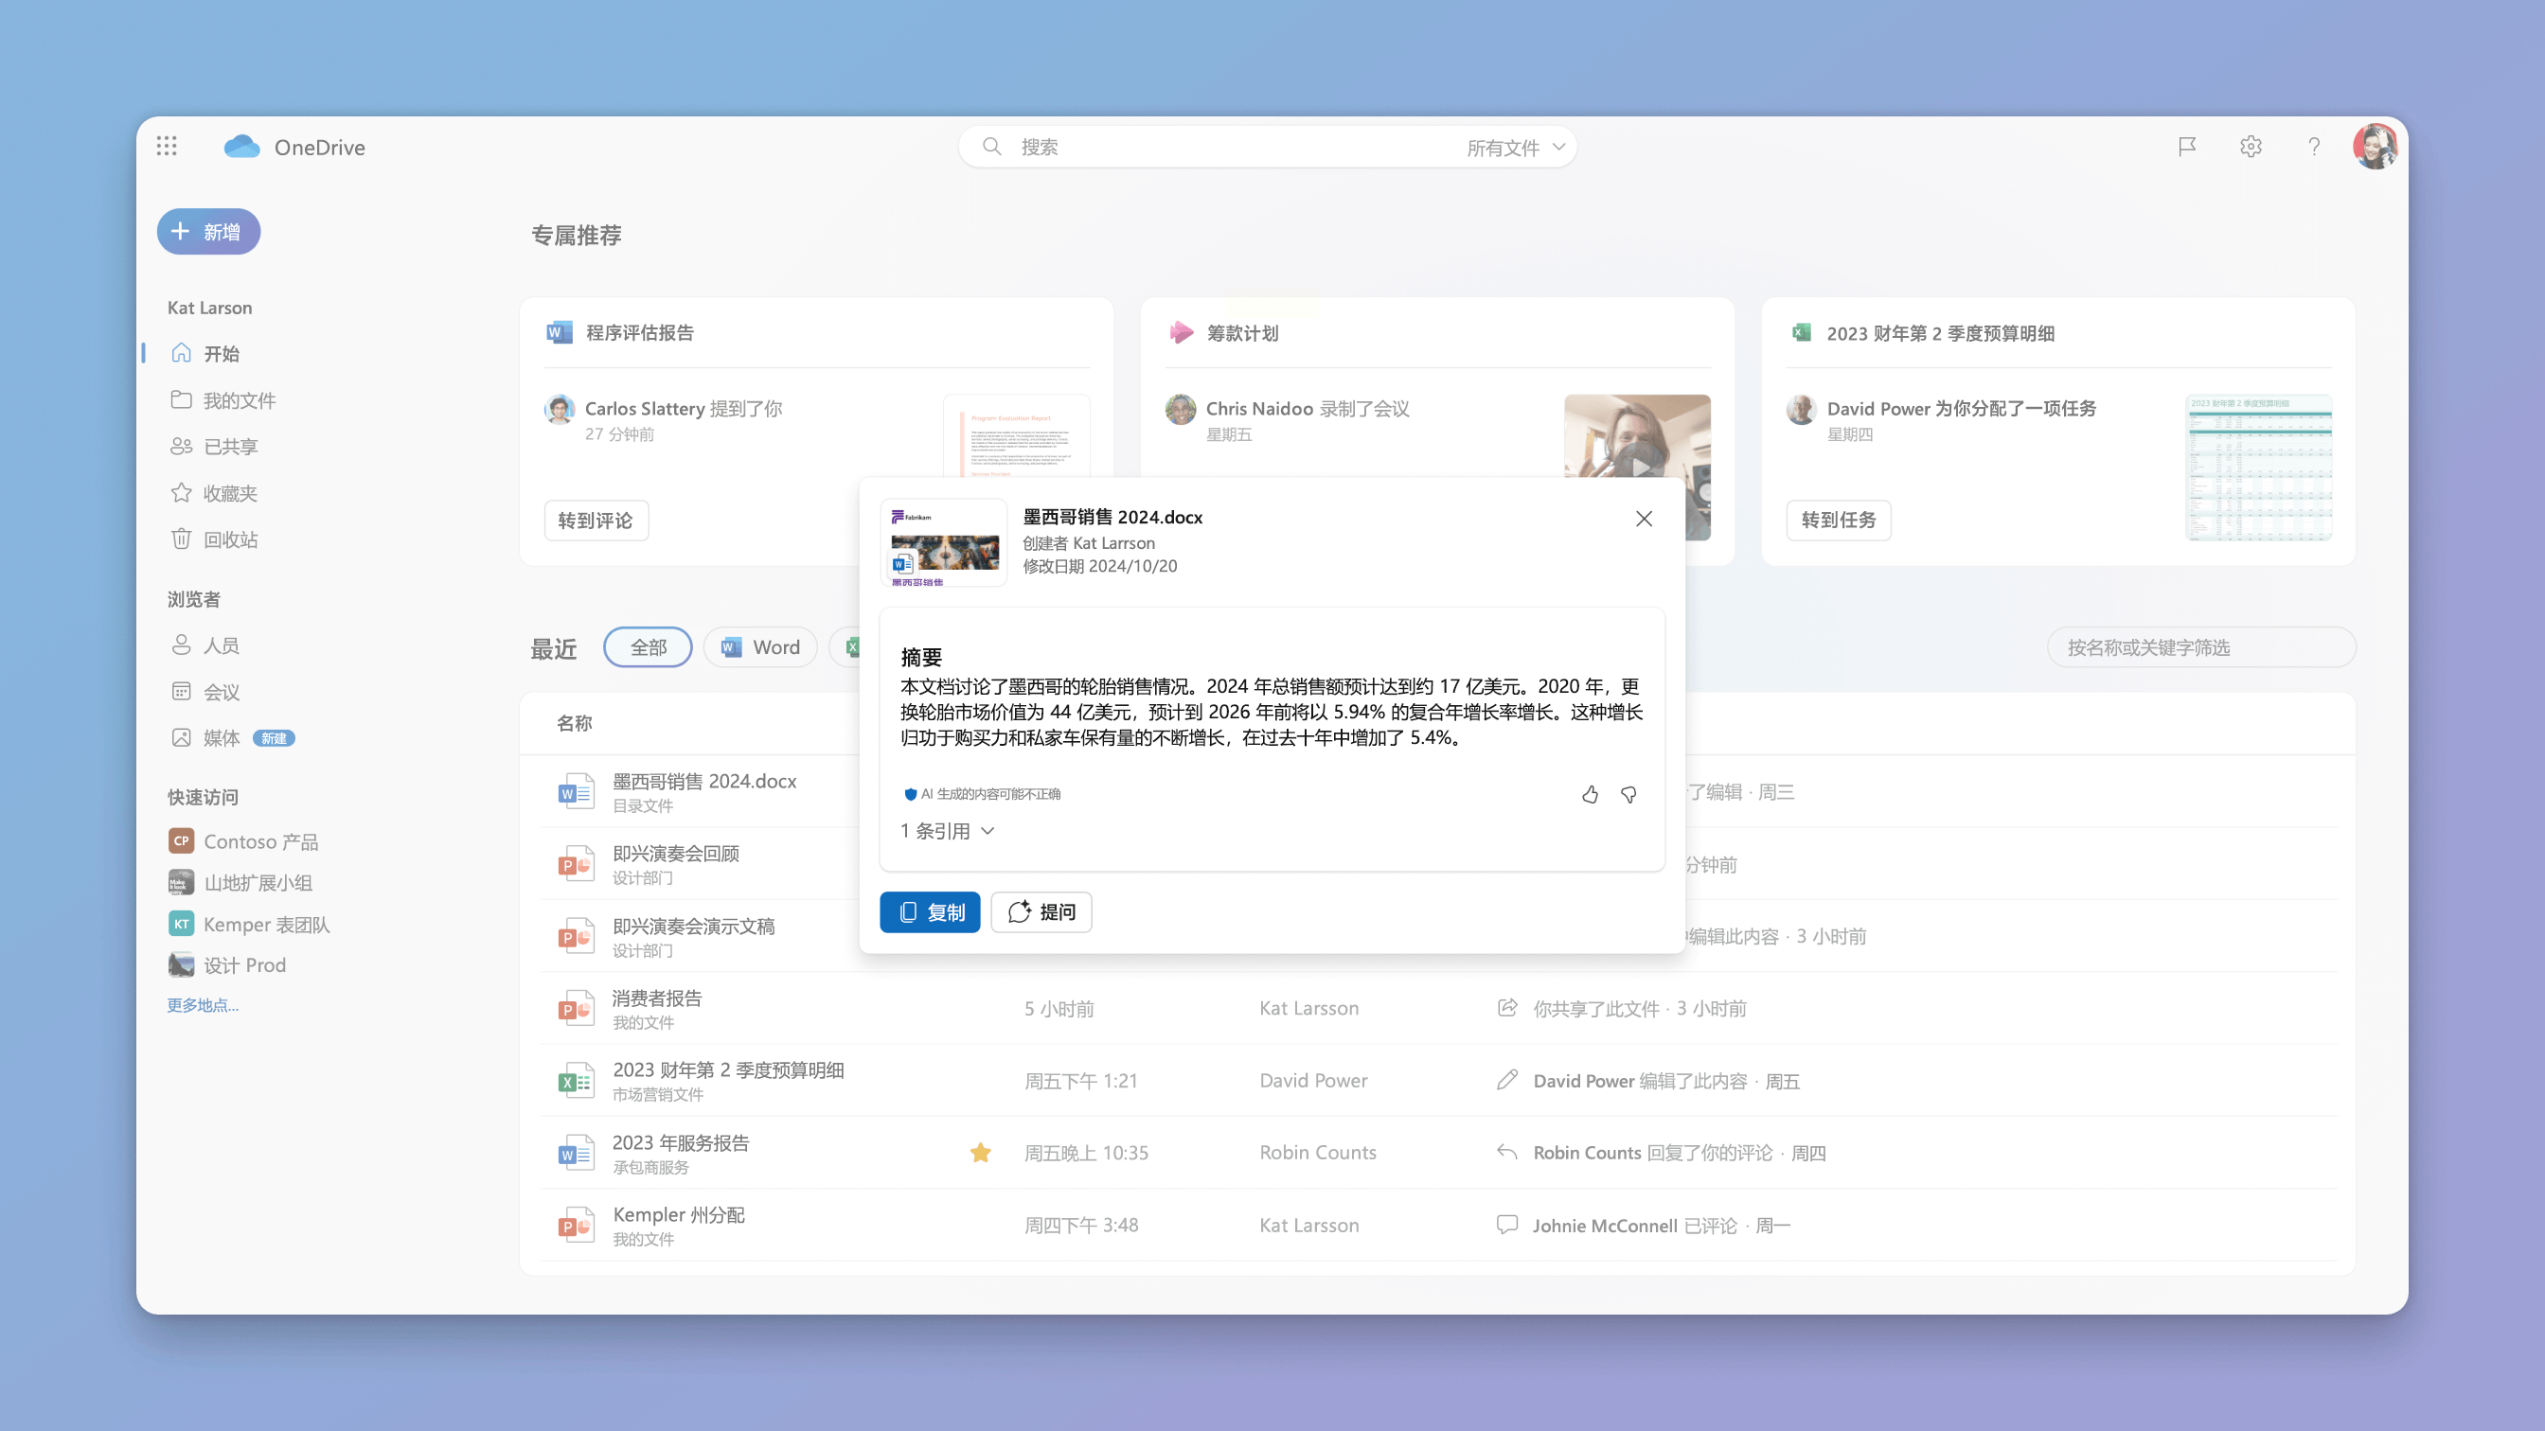Go to 我的文件 in sidebar
This screenshot has width=2545, height=1431.
click(238, 400)
